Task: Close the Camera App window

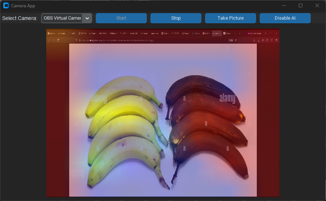Action: [317, 5]
